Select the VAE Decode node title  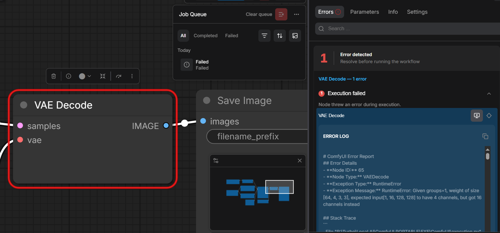coord(63,105)
